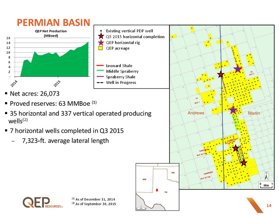
Task: Click the blue rig star nearest the red UL BLK 7 label on the Martin side
Action: pyautogui.click(x=238, y=69)
